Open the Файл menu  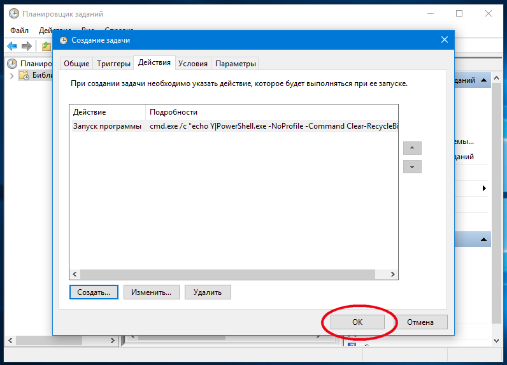(20, 31)
